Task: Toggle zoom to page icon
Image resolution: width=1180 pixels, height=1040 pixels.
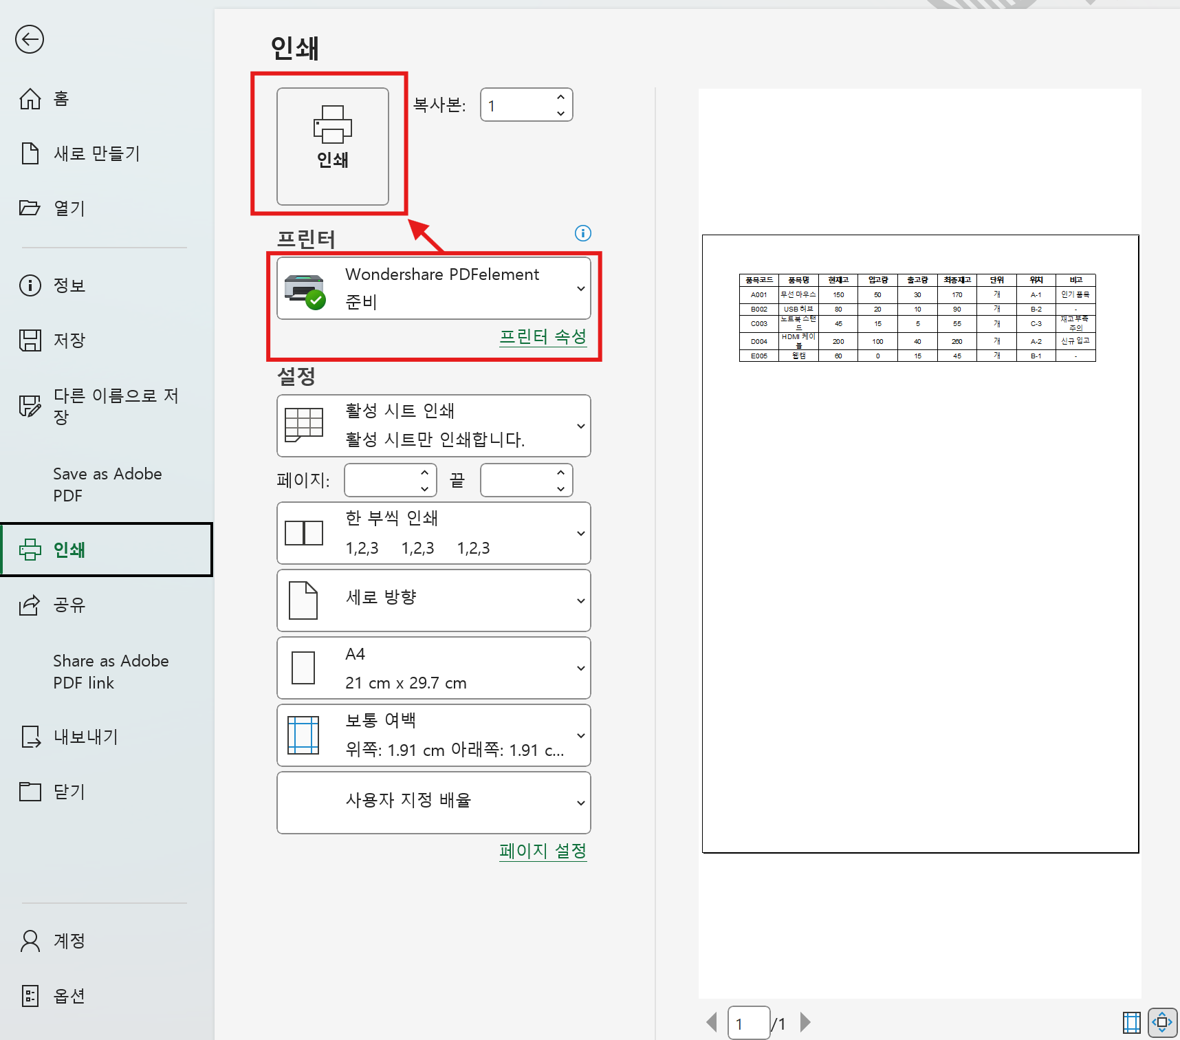Action: tap(1162, 1023)
